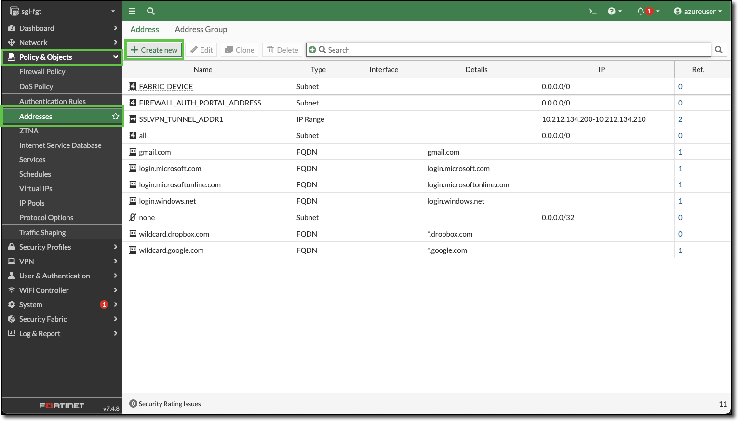The height and width of the screenshot is (421, 738).
Task: Open the Ref link for SSLVPN_TUNNEL_ADDR1
Action: pos(680,119)
